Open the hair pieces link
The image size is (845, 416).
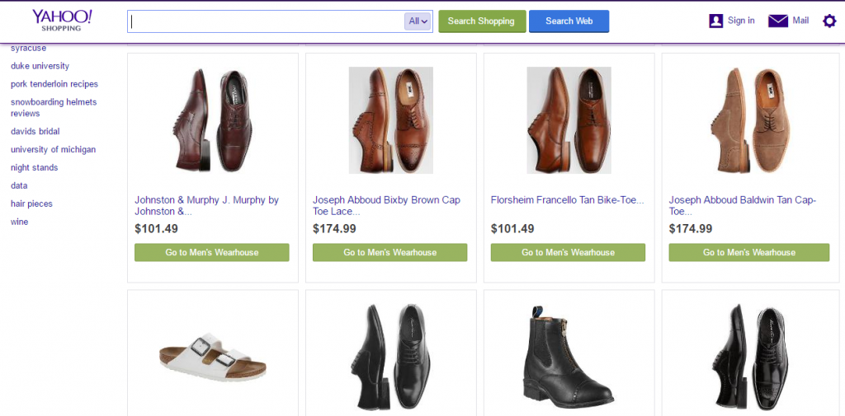pyautogui.click(x=32, y=203)
